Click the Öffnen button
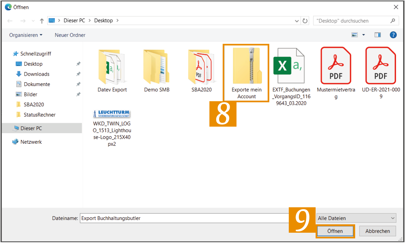The width and height of the screenshot is (405, 243). (335, 231)
